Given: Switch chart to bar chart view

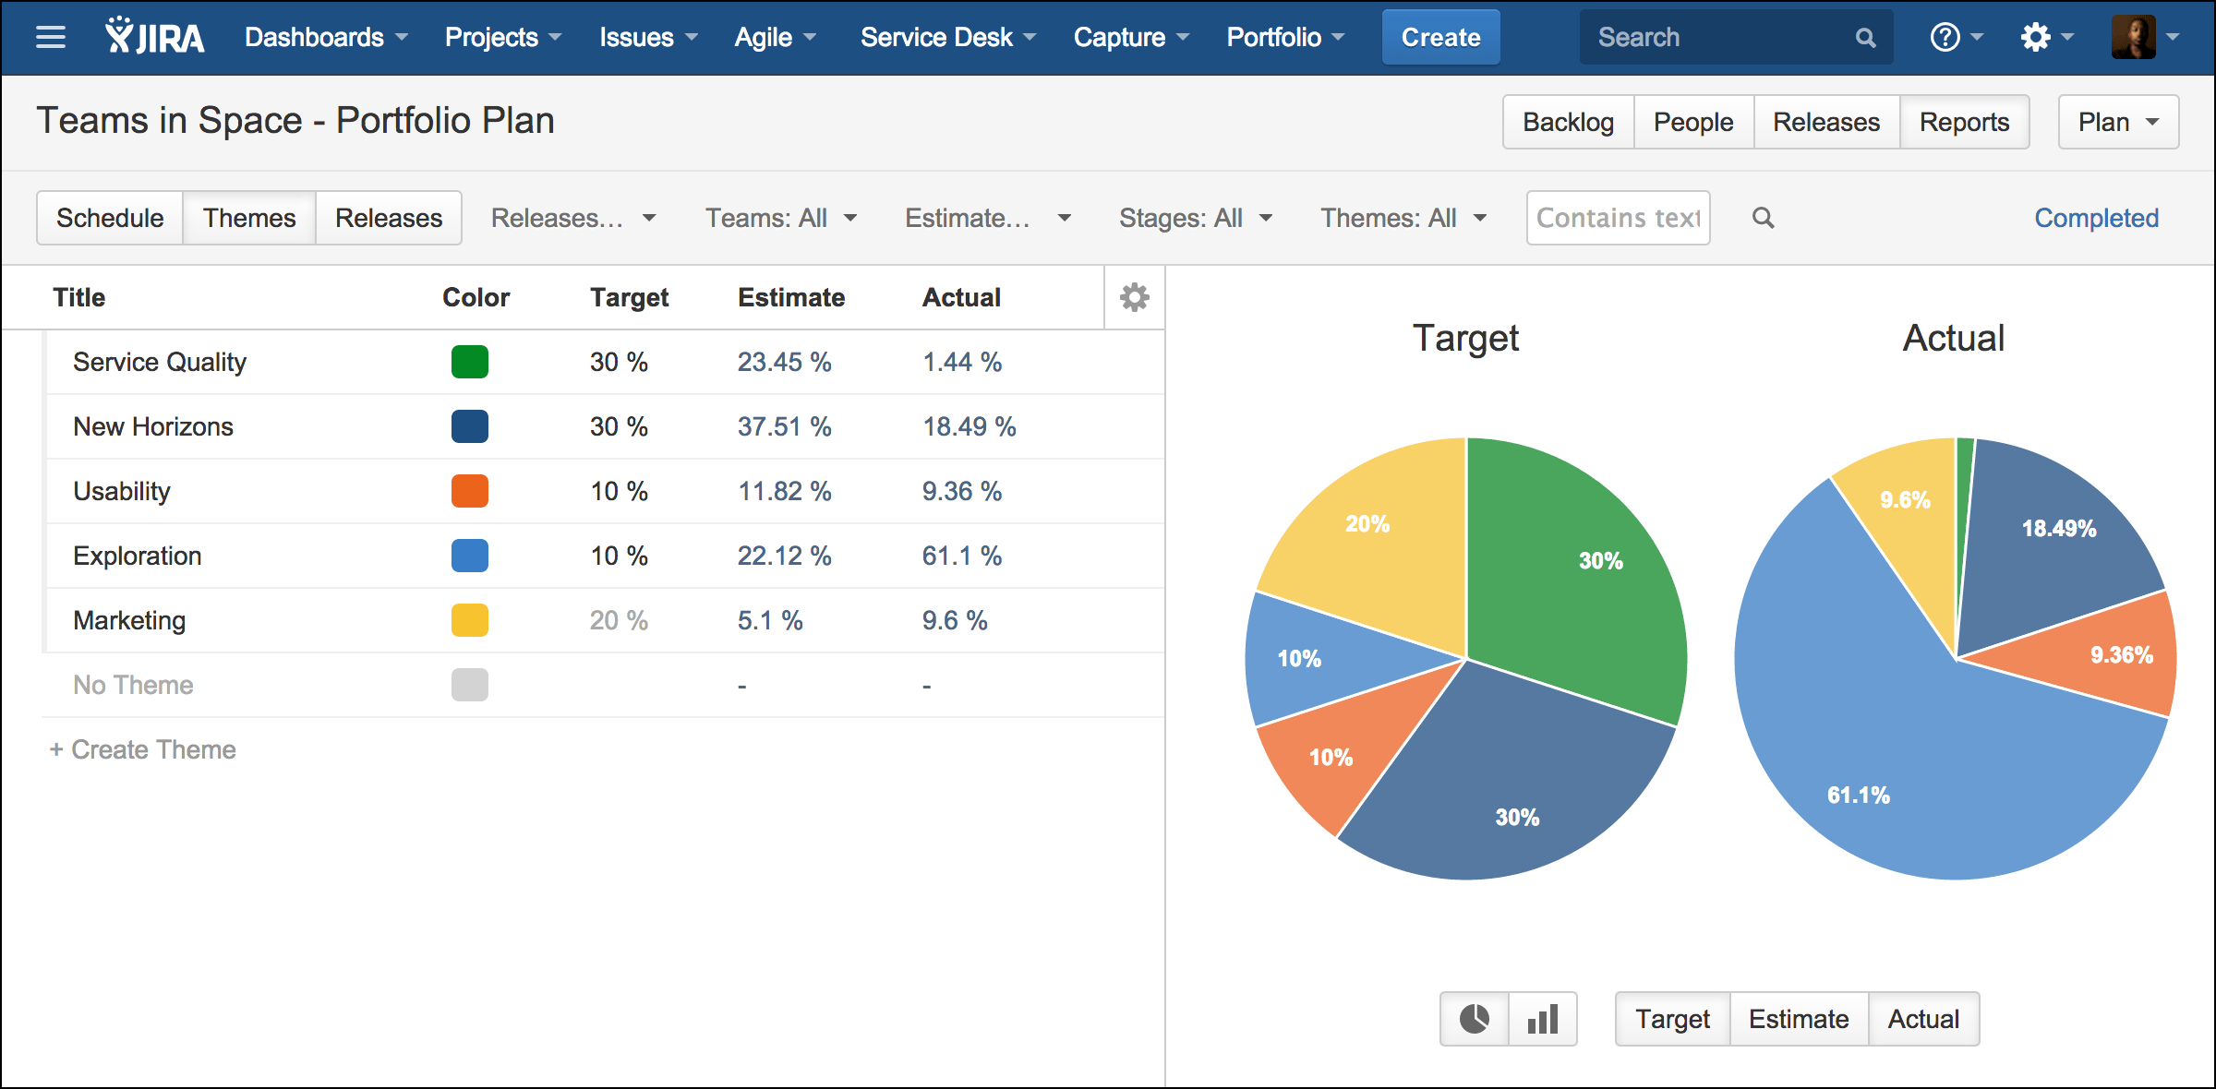Looking at the screenshot, I should click(x=1540, y=1019).
